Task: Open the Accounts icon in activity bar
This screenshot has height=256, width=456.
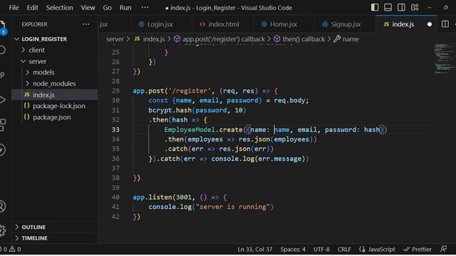Action: coord(2,206)
